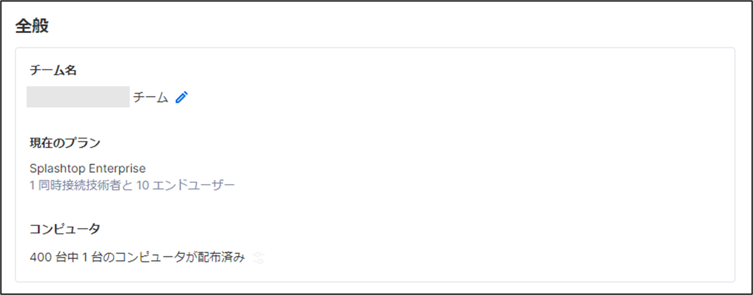Image resolution: width=753 pixels, height=295 pixels.
Task: Select the 現在のプラン section label
Action: point(65,143)
